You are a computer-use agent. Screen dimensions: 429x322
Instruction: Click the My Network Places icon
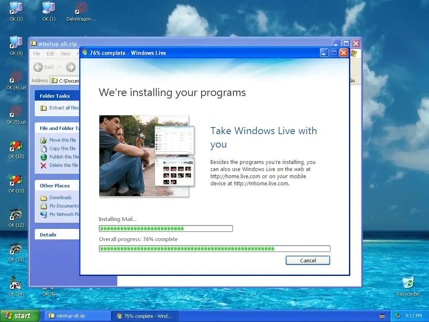(44, 214)
